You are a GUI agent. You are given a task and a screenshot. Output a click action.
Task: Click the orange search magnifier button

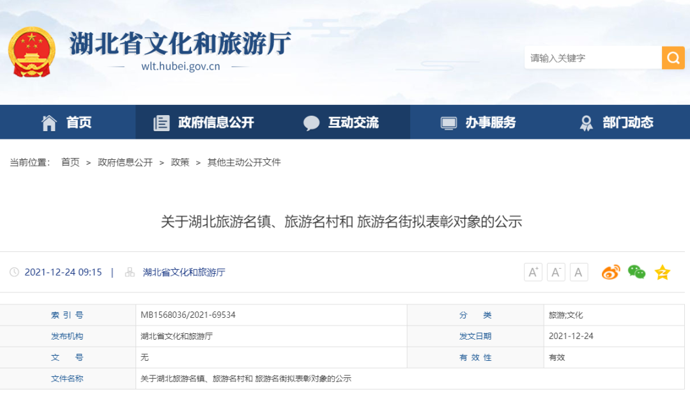click(x=673, y=58)
